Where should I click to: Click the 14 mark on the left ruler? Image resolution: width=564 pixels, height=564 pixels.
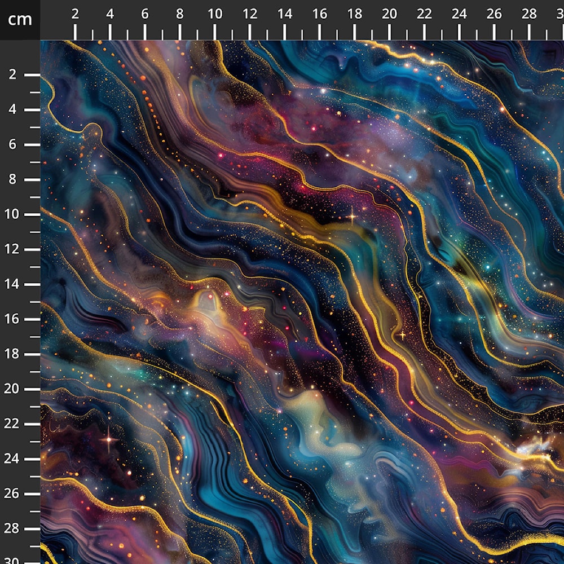click(13, 284)
